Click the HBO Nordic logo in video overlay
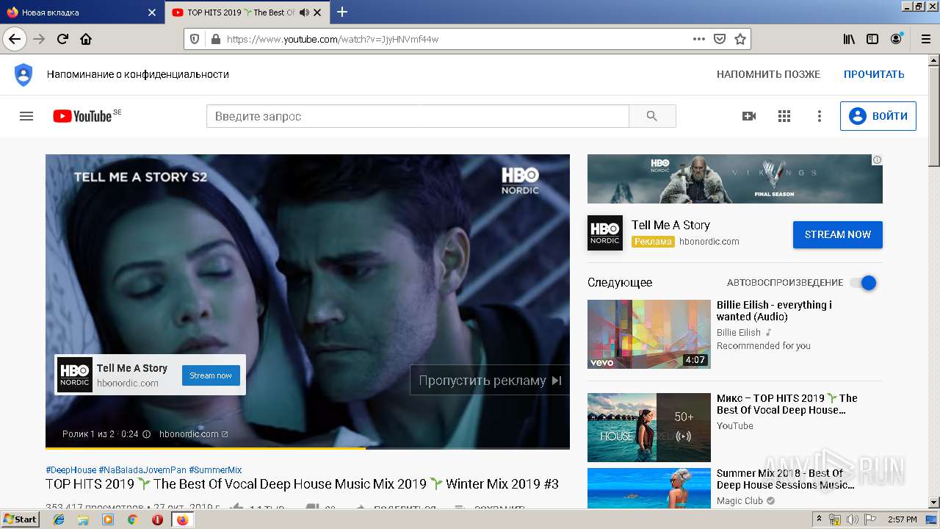940x529 pixels. tap(75, 375)
